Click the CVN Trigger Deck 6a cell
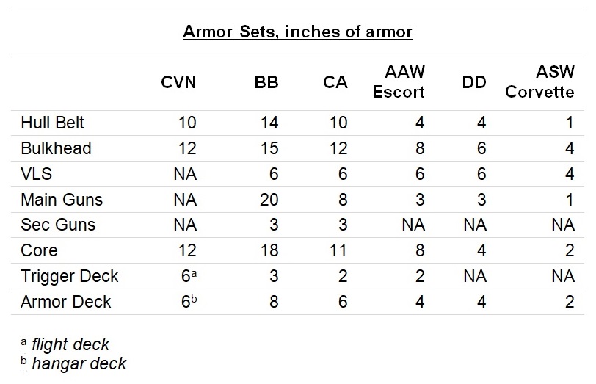Viewport: 596px width, 384px height. pos(189,276)
